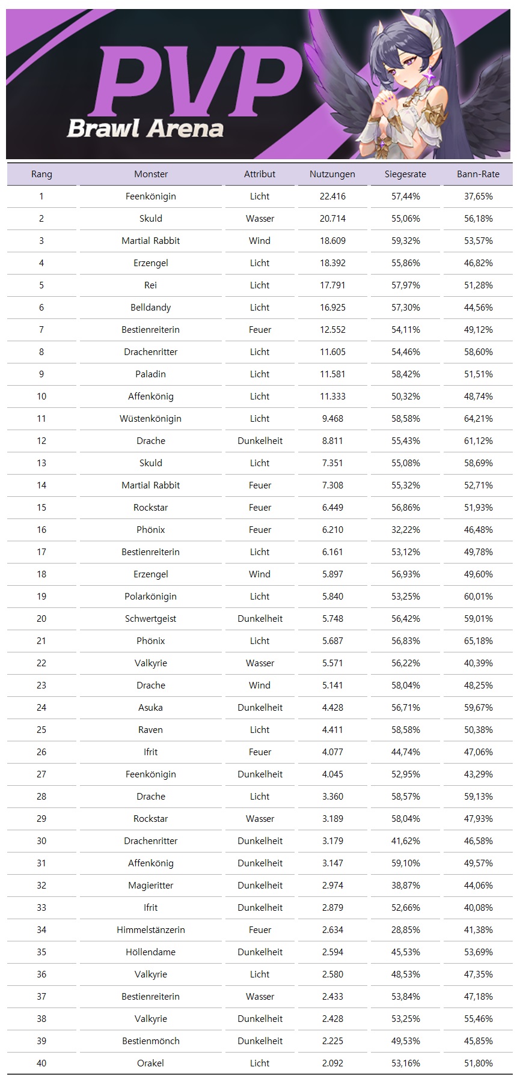This screenshot has height=1082, width=517.
Task: Select the Magieritter monster name
Action: 151,886
